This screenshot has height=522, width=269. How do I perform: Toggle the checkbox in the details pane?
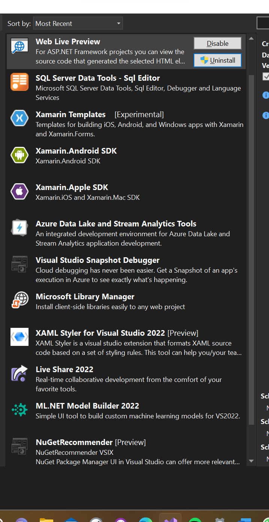click(266, 76)
